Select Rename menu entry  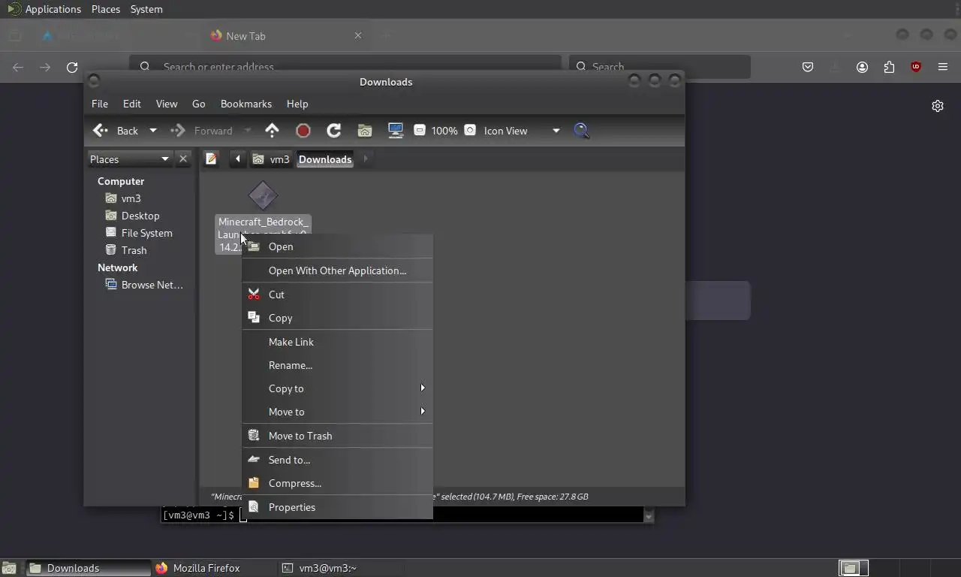pos(337,365)
